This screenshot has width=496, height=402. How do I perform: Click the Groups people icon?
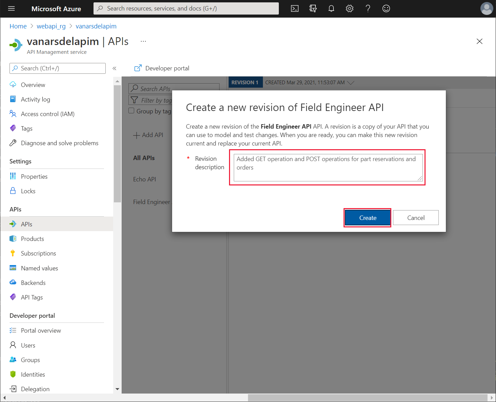[x=13, y=360]
